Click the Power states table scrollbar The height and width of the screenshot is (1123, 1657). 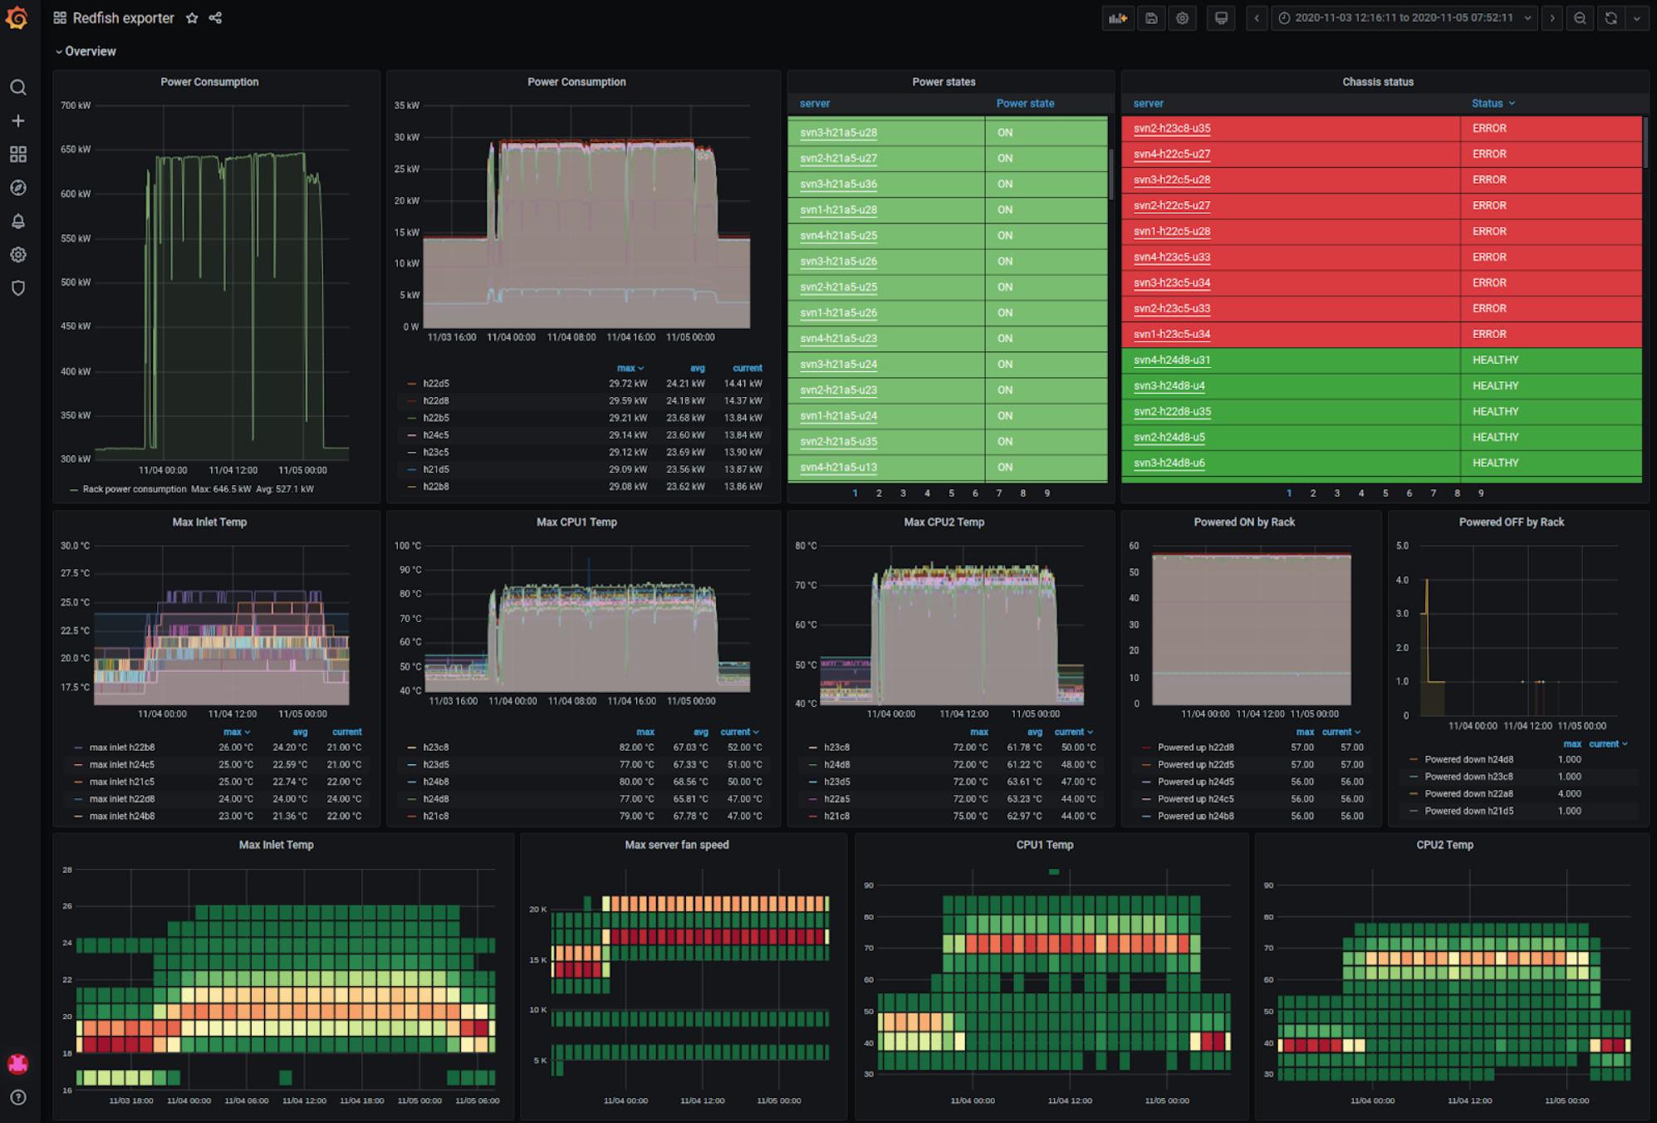[1110, 174]
